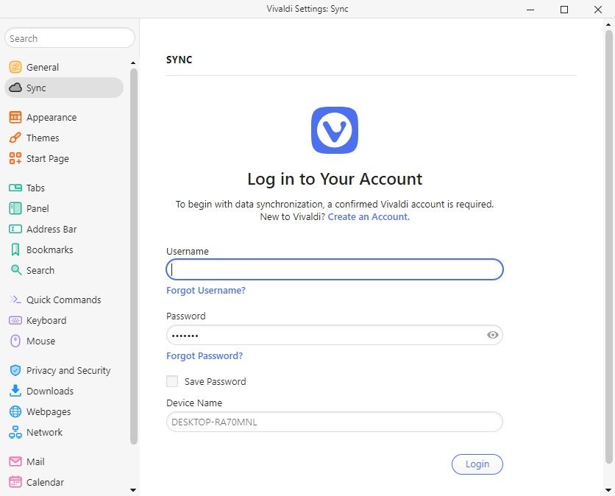Viewport: 615px width, 496px height.
Task: Open the Privacy and Security section
Action: pos(15,370)
